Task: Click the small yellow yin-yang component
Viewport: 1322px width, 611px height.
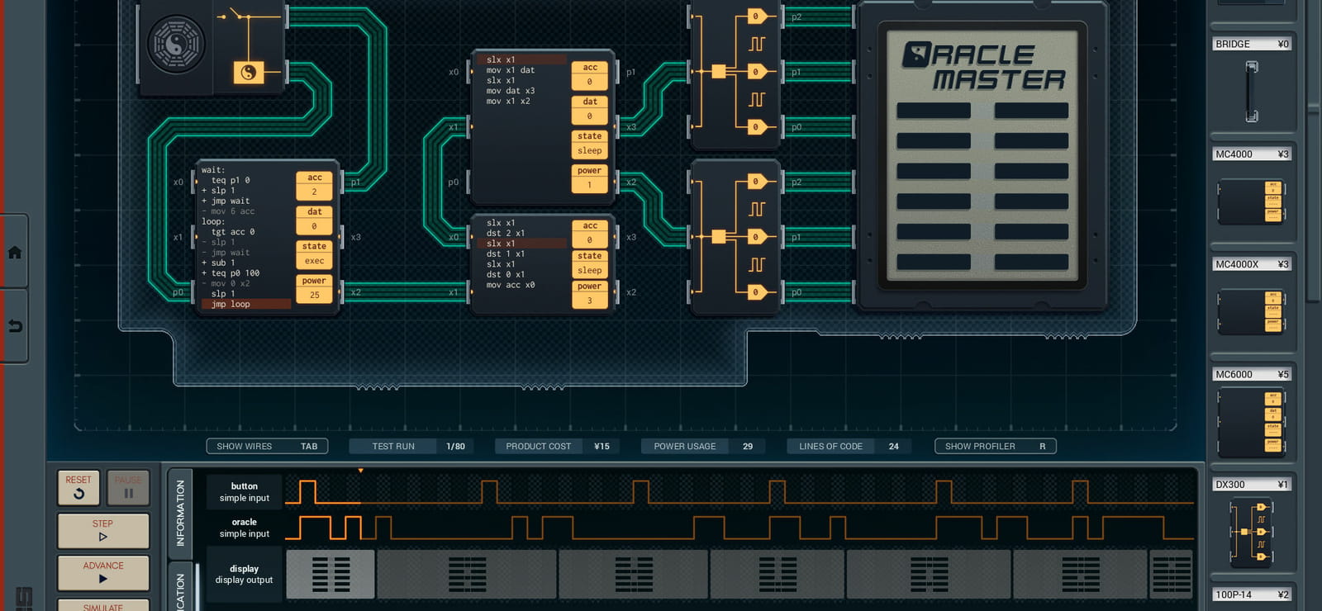Action: 248,73
